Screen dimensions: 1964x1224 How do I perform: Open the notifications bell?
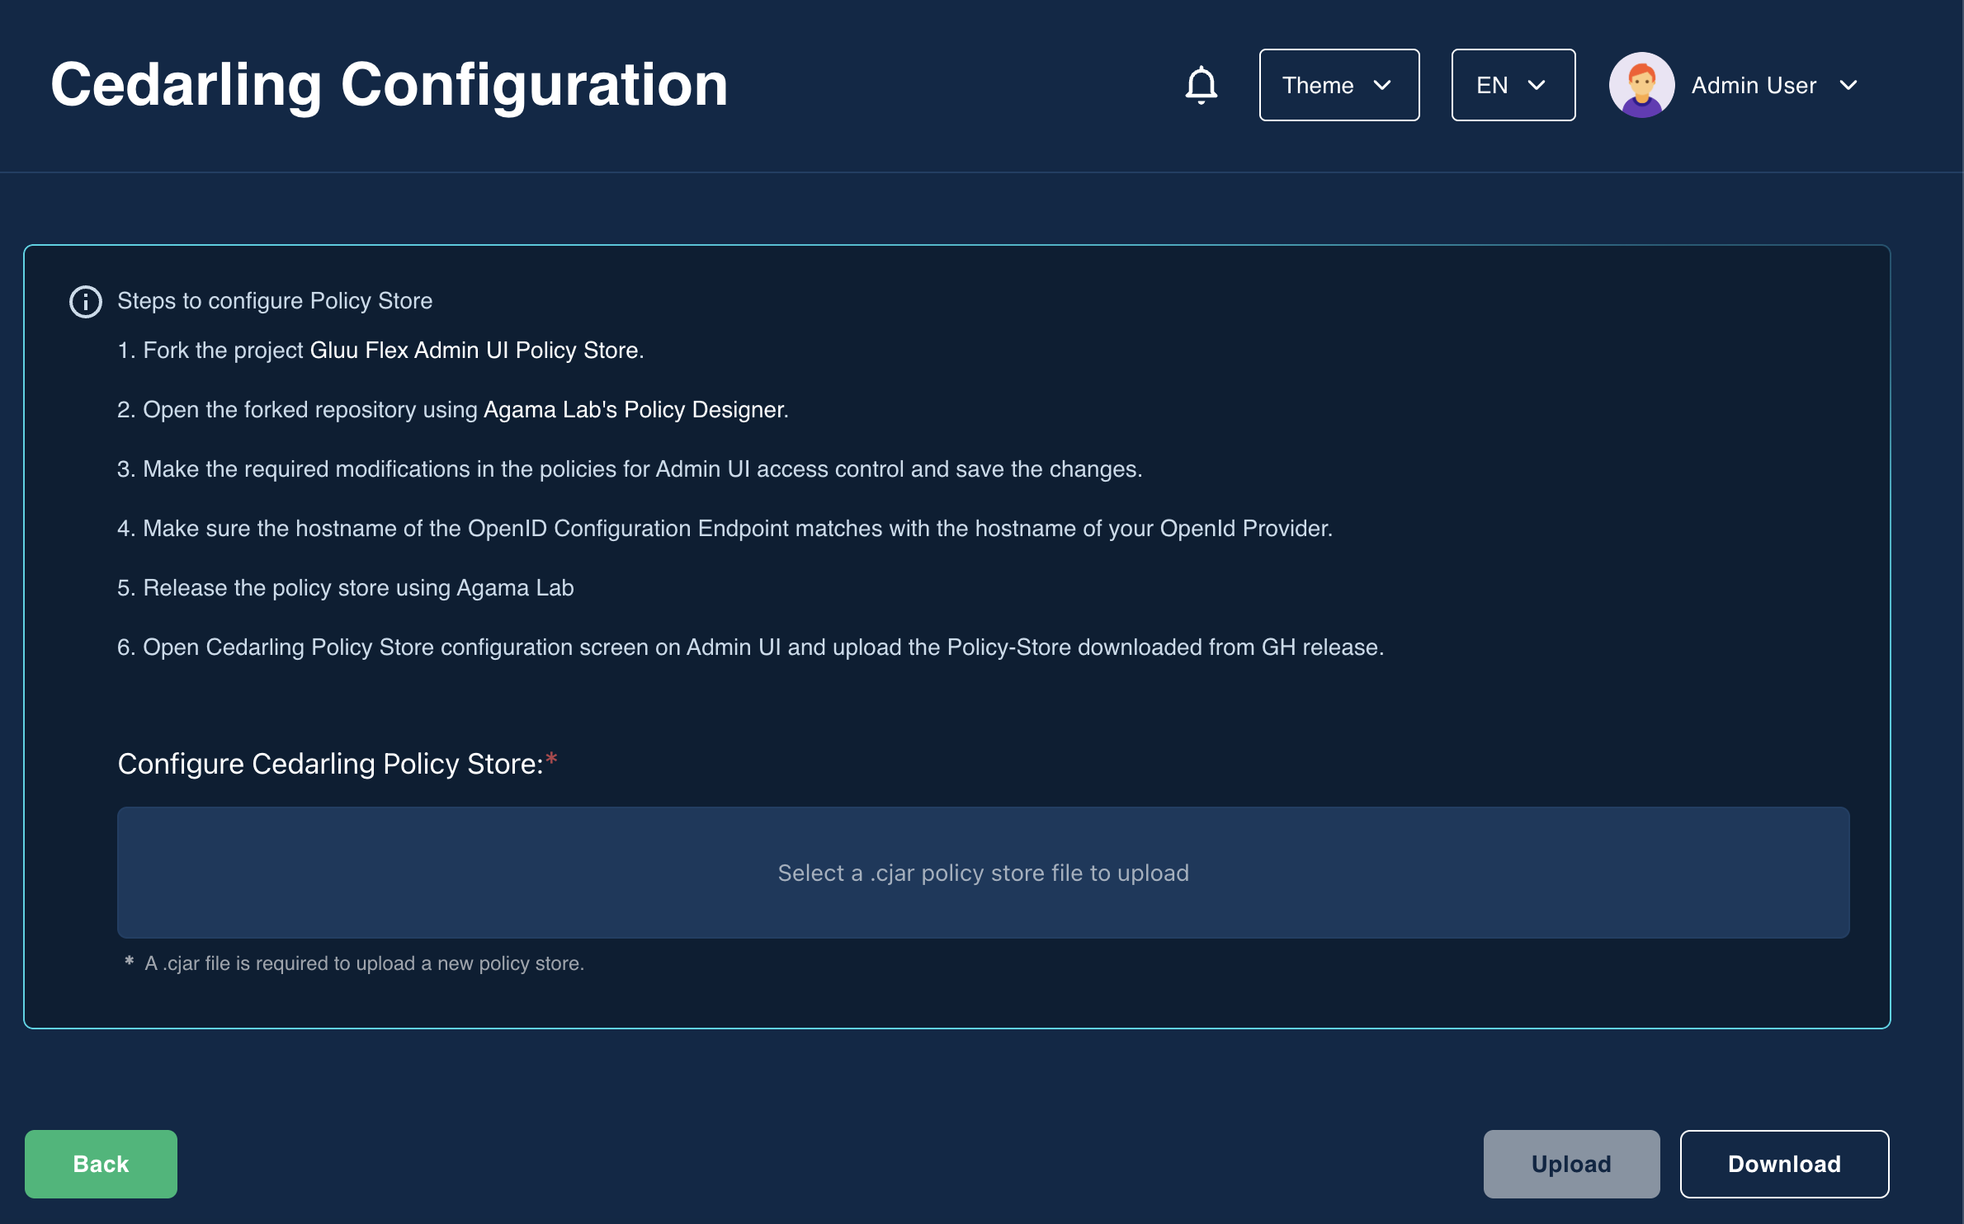click(x=1201, y=85)
